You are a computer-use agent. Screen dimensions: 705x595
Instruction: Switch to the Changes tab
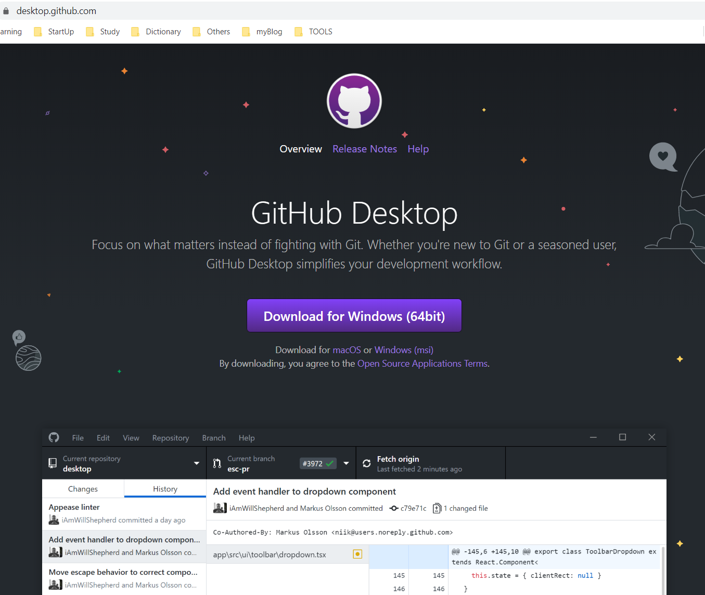[83, 489]
